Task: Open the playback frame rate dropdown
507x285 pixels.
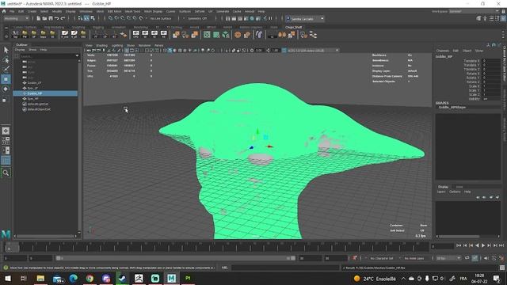Action: 448,258
